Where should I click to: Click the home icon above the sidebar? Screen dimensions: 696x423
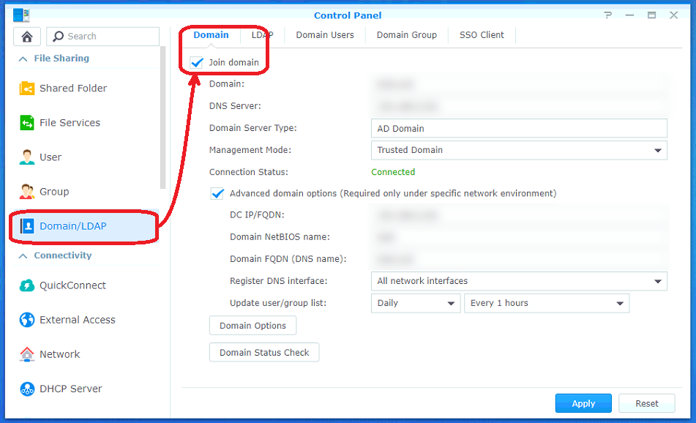click(x=26, y=36)
